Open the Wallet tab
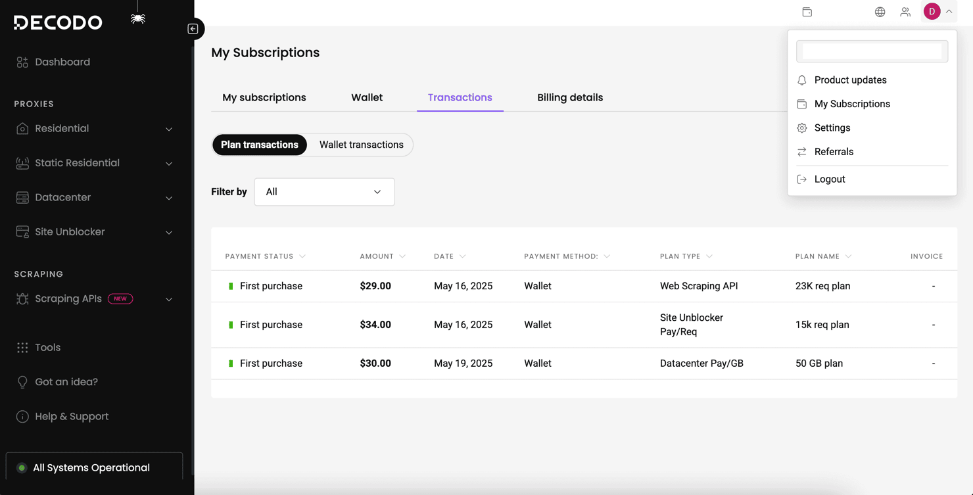The height and width of the screenshot is (495, 973). (367, 97)
